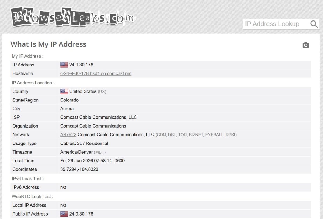Image resolution: width=323 pixels, height=219 pixels.
Task: Click the United States country value
Action: coord(83,91)
